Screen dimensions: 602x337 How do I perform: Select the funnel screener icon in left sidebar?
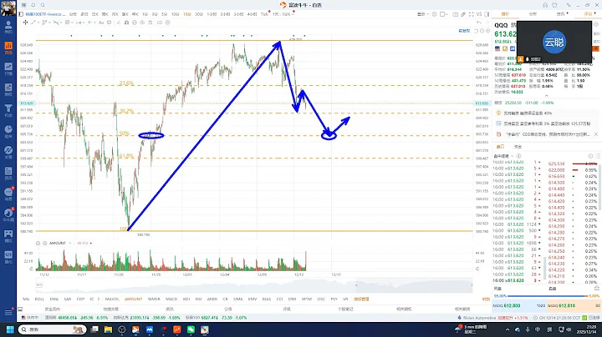(8, 110)
